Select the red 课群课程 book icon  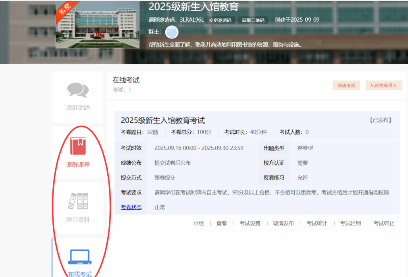click(x=78, y=146)
